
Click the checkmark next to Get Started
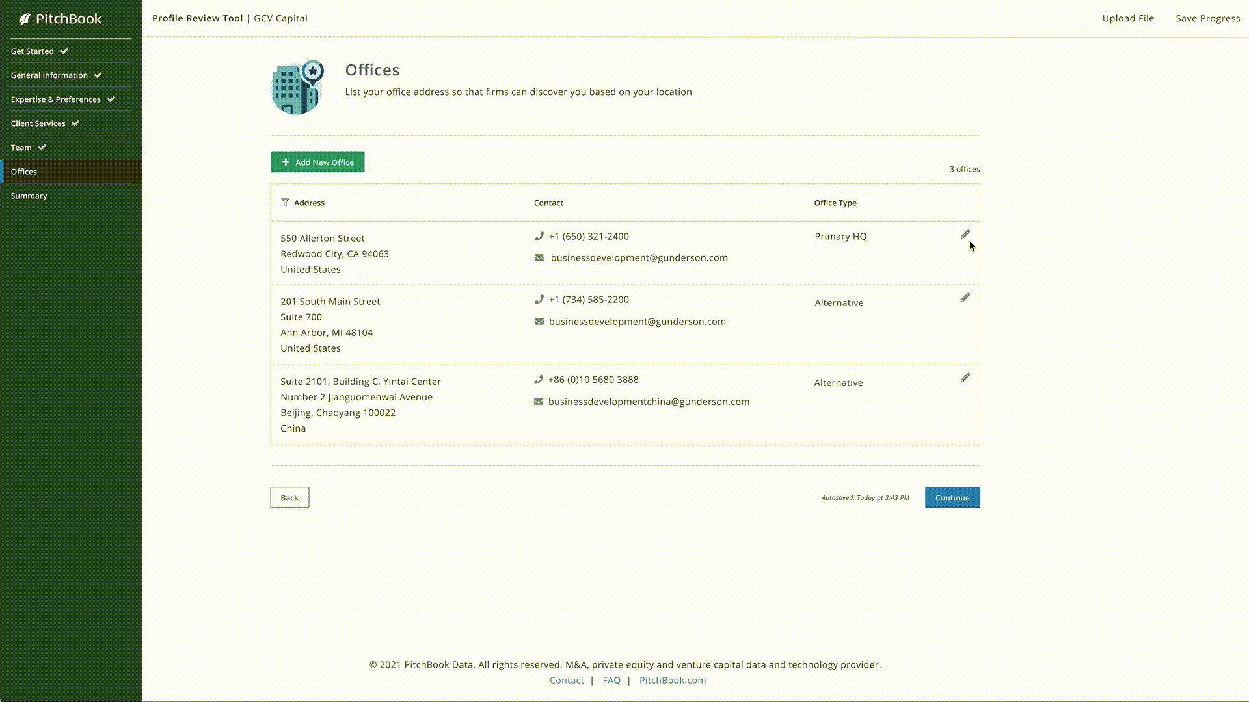tap(64, 51)
